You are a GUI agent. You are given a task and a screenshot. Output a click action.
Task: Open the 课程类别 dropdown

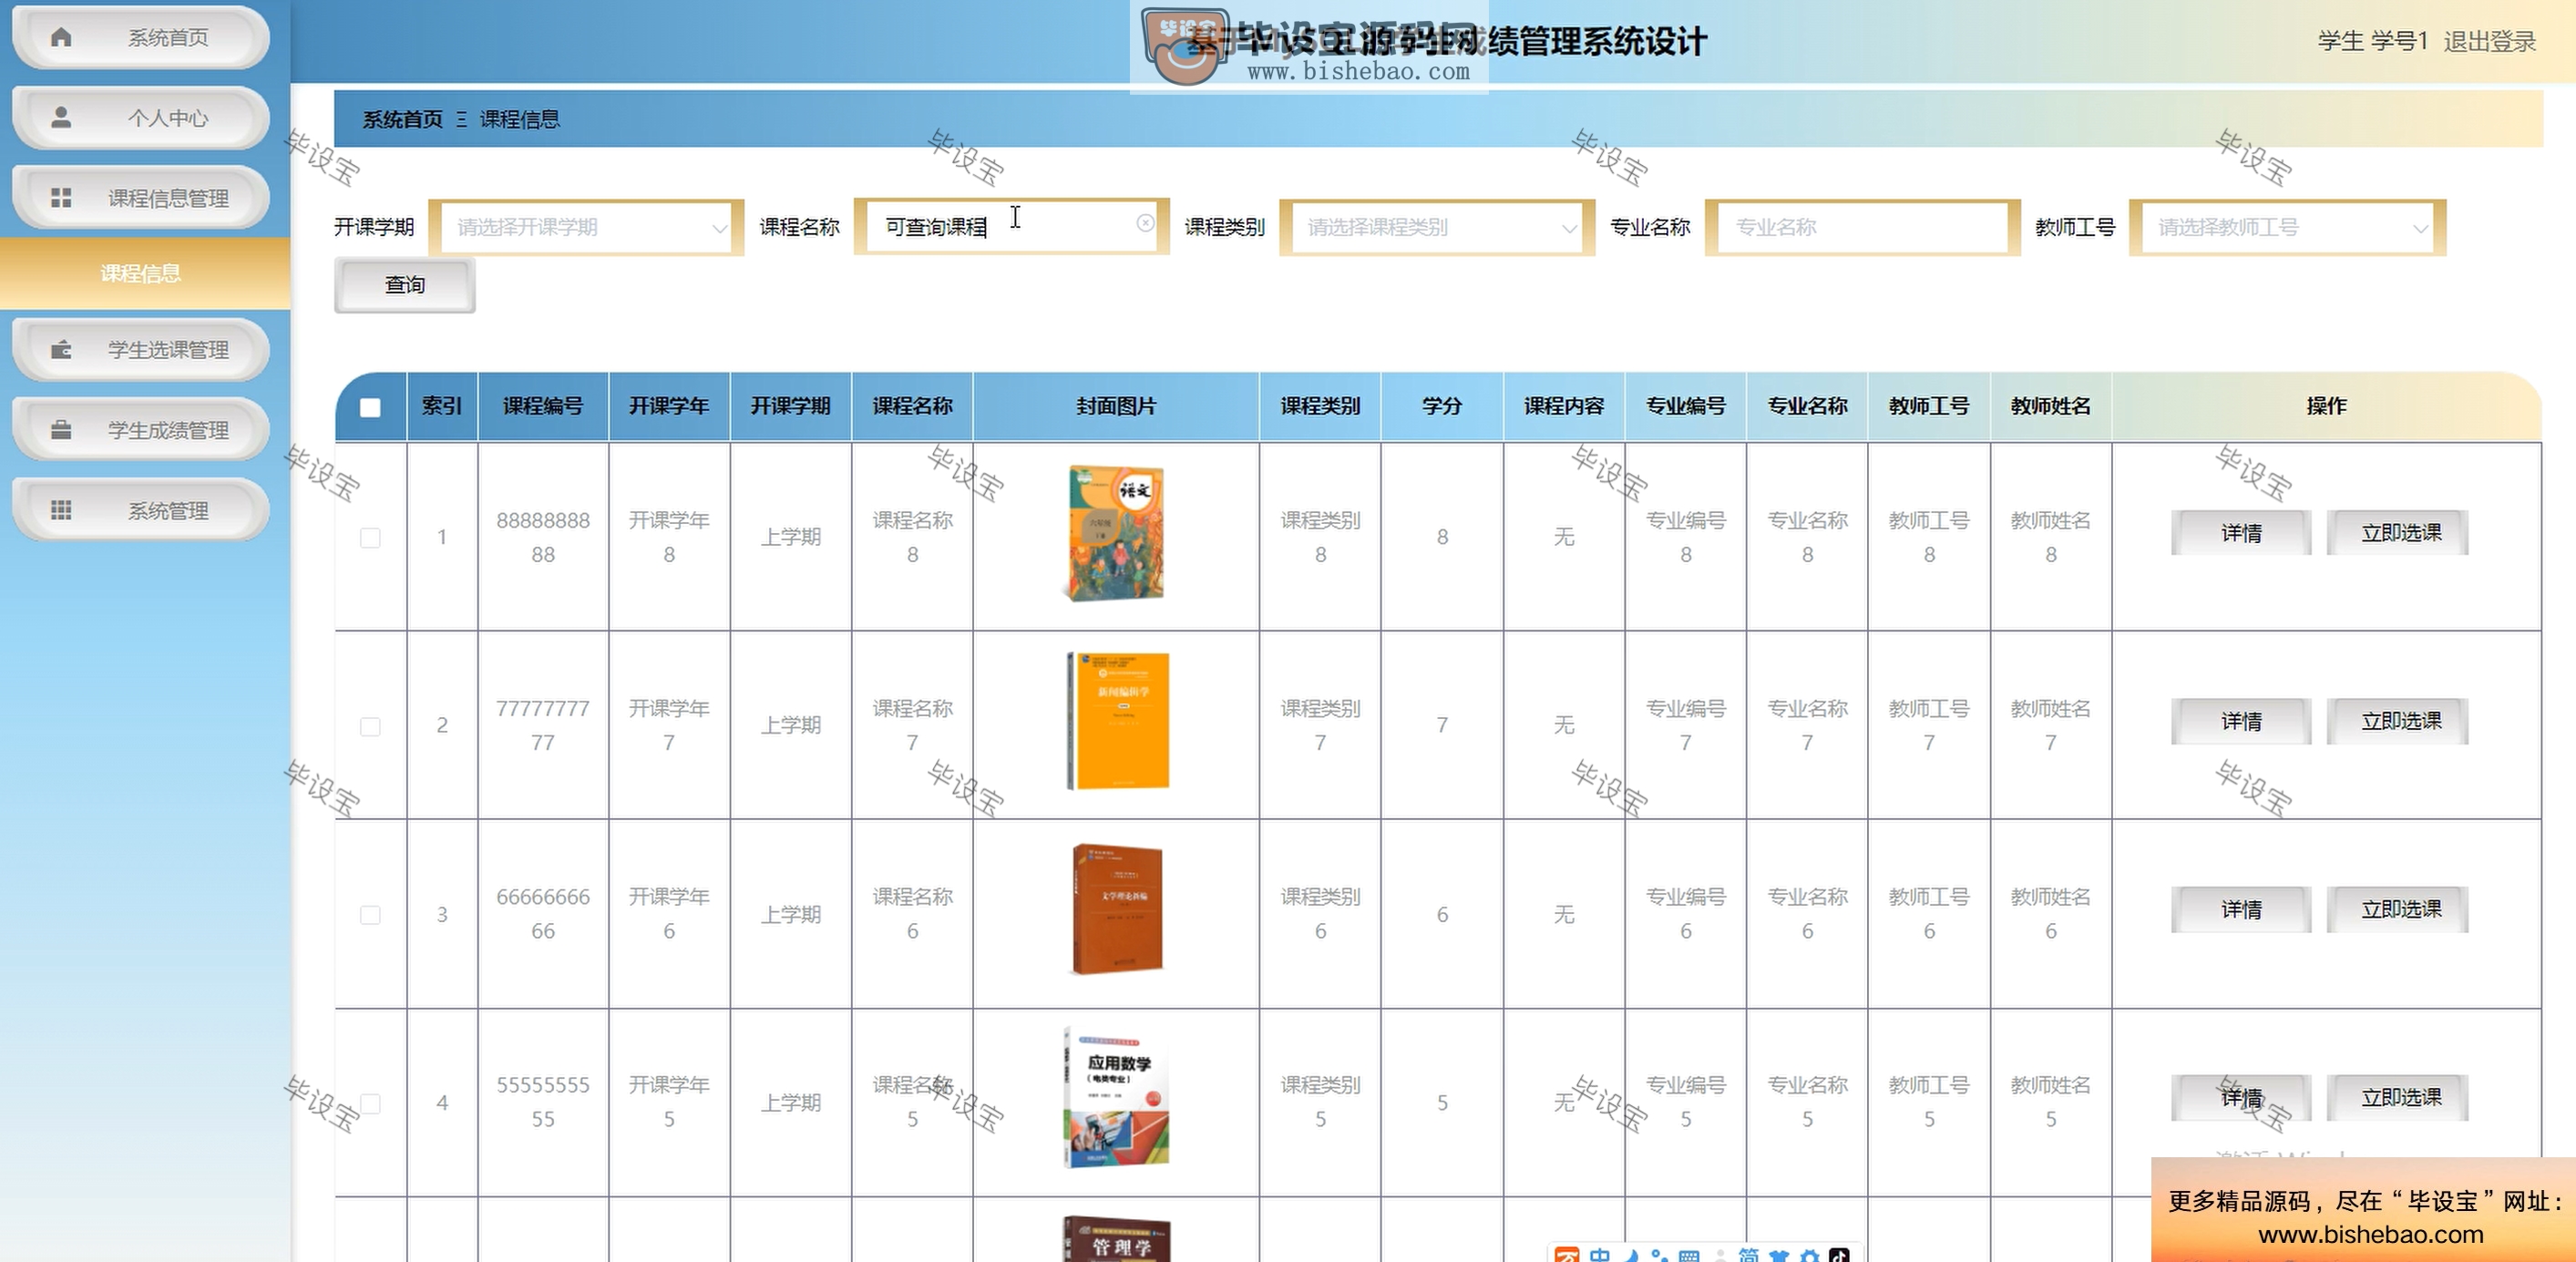[1436, 227]
